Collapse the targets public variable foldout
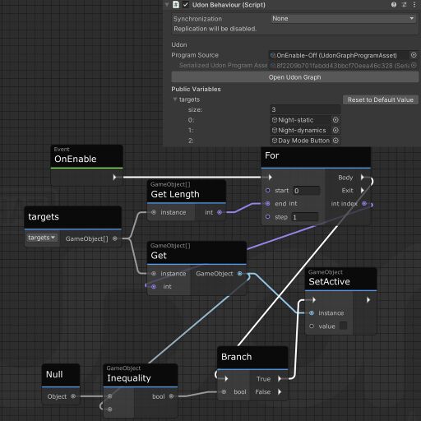This screenshot has height=421, width=421. coord(175,99)
